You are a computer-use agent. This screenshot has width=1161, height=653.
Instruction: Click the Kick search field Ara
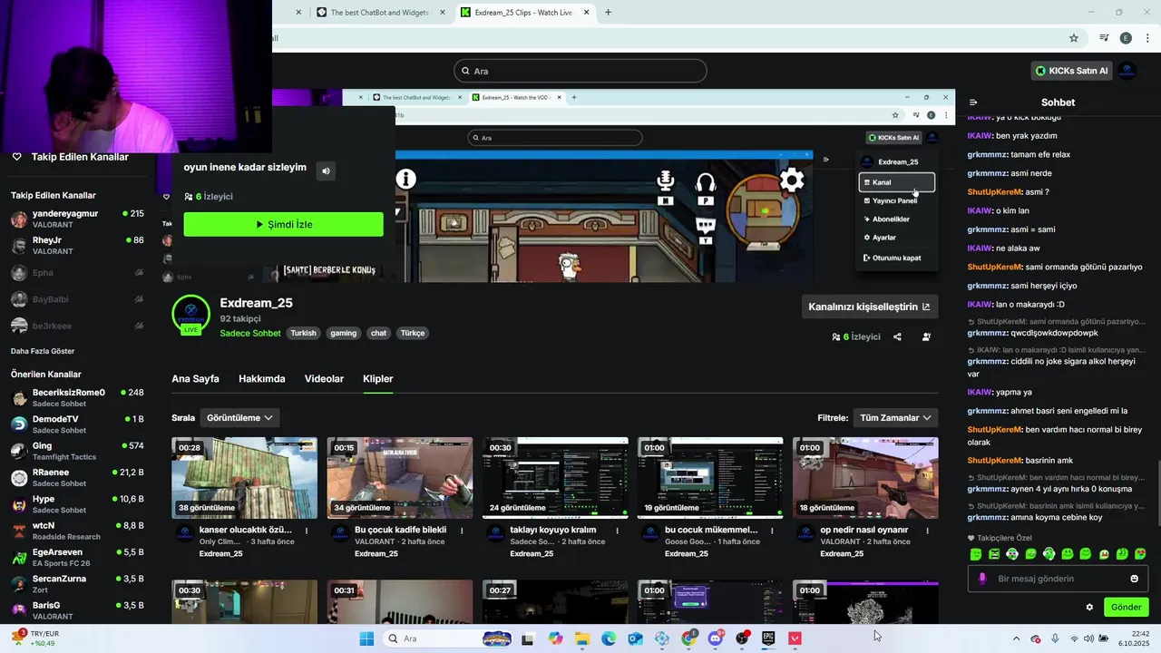point(580,71)
